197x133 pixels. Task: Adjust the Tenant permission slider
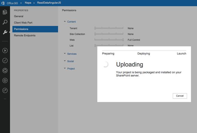pos(109,28)
